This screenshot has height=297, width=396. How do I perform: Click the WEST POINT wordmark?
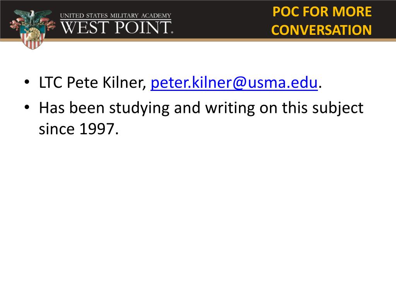click(x=116, y=27)
